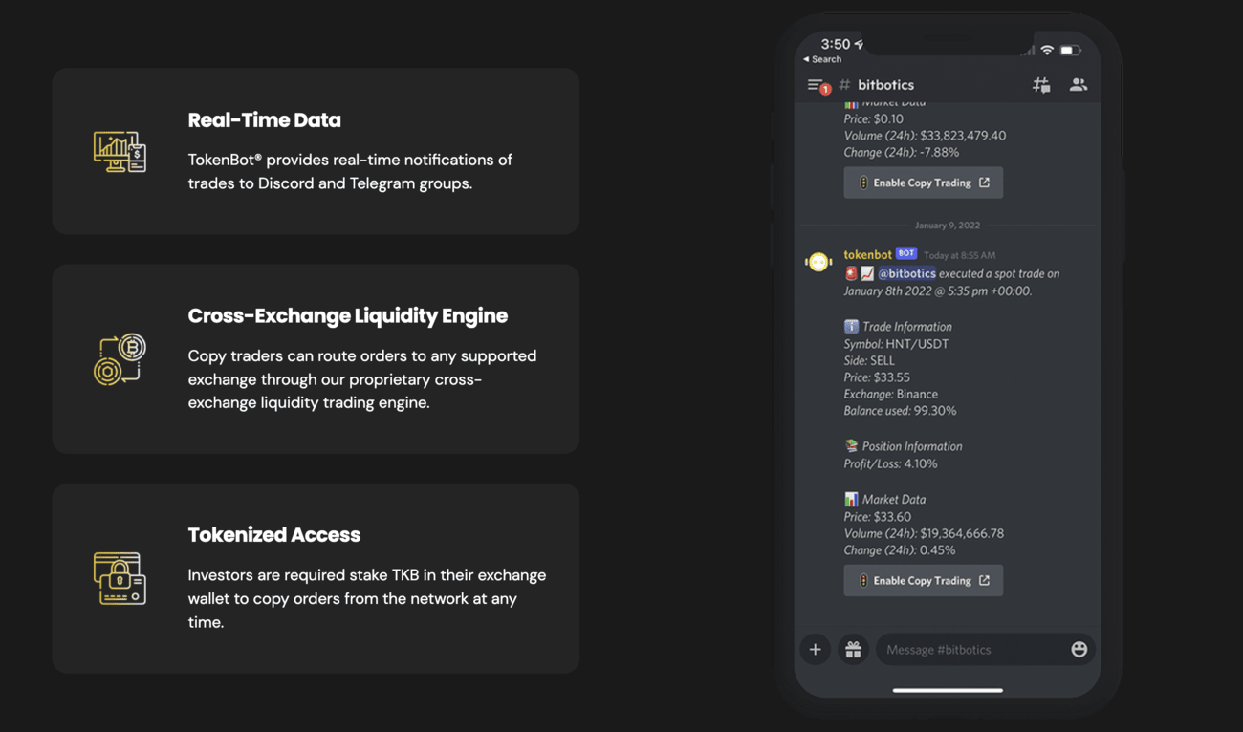Tap the battery icon in phone status bar
The image size is (1243, 732).
[1070, 50]
